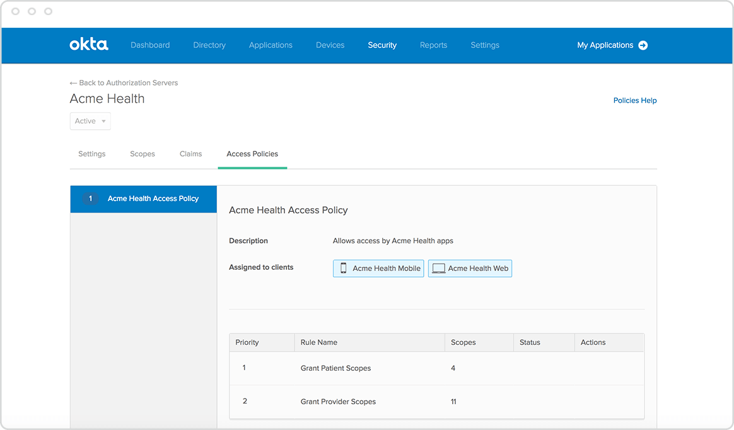Click the mobile phone icon for Acme Health Mobile
Image resolution: width=734 pixels, height=430 pixels.
point(344,268)
